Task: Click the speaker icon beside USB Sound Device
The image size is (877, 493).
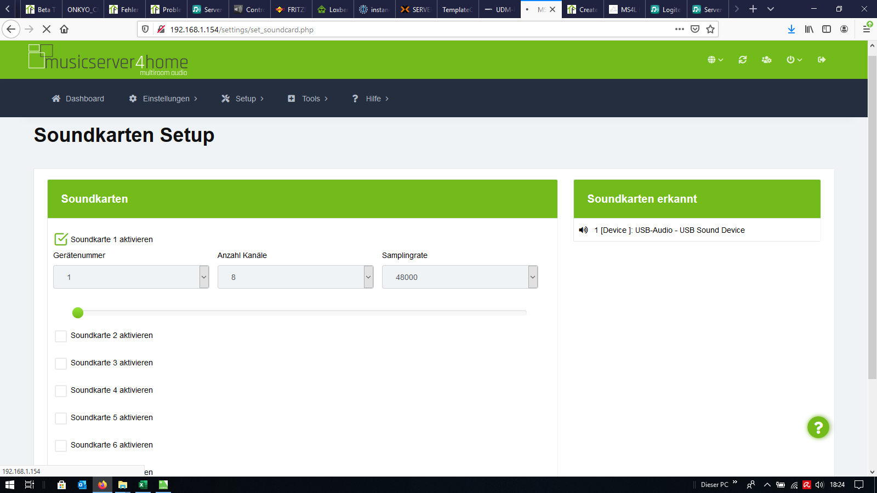Action: click(583, 230)
